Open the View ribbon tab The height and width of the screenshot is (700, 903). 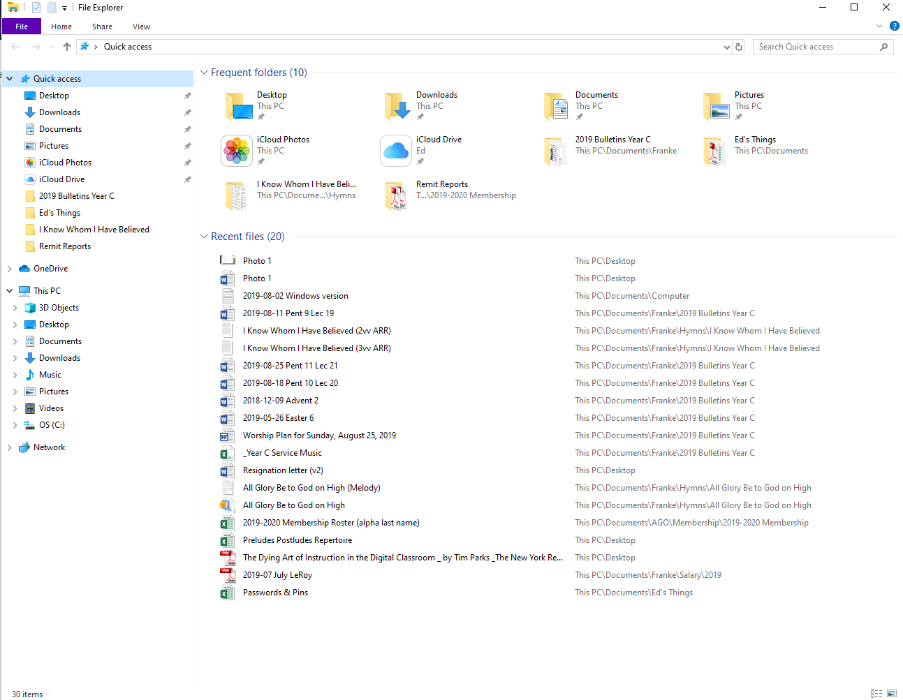pos(141,27)
